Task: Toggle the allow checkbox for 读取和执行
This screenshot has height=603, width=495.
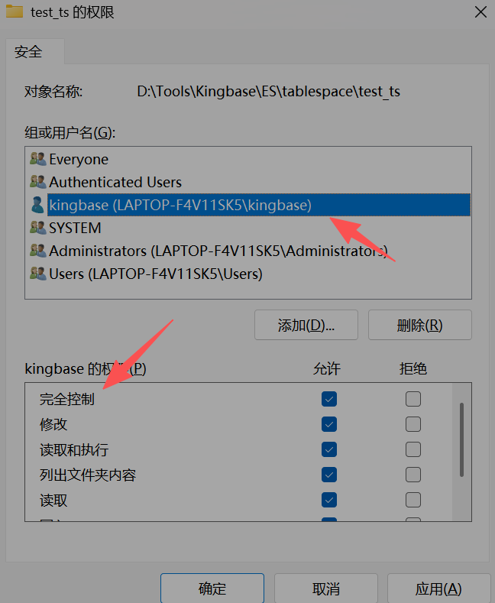Action: 329,449
